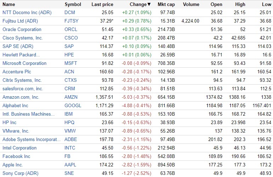Click the AAPL ticker symbol
The image size is (273, 177).
(x=71, y=165)
